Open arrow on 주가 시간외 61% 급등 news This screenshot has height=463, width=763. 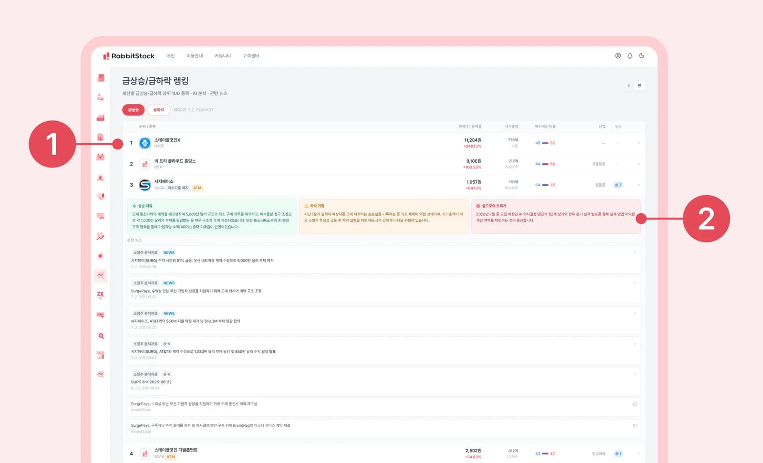click(635, 253)
